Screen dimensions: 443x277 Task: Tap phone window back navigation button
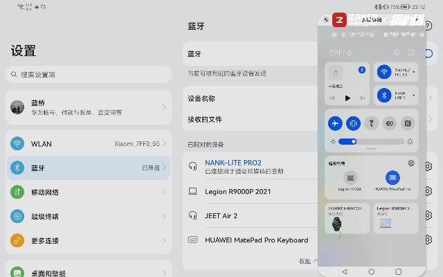[x=345, y=271]
